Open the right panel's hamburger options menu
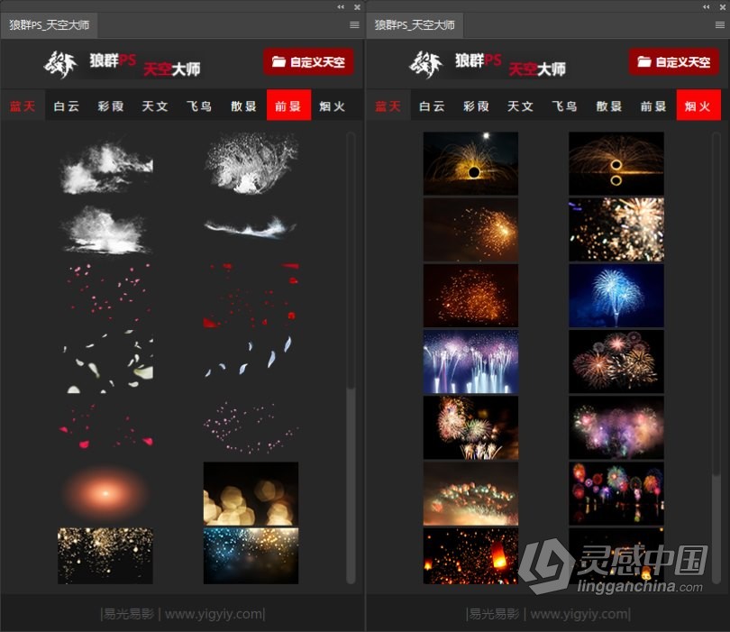Viewport: 730px width, 632px height. tap(720, 24)
